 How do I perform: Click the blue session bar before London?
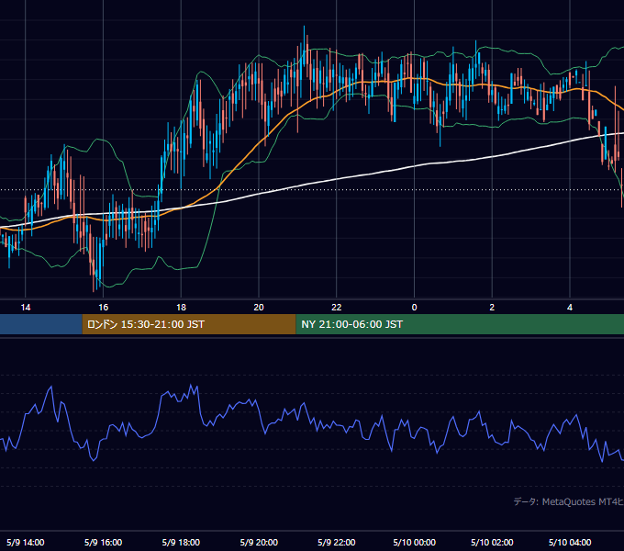[41, 324]
